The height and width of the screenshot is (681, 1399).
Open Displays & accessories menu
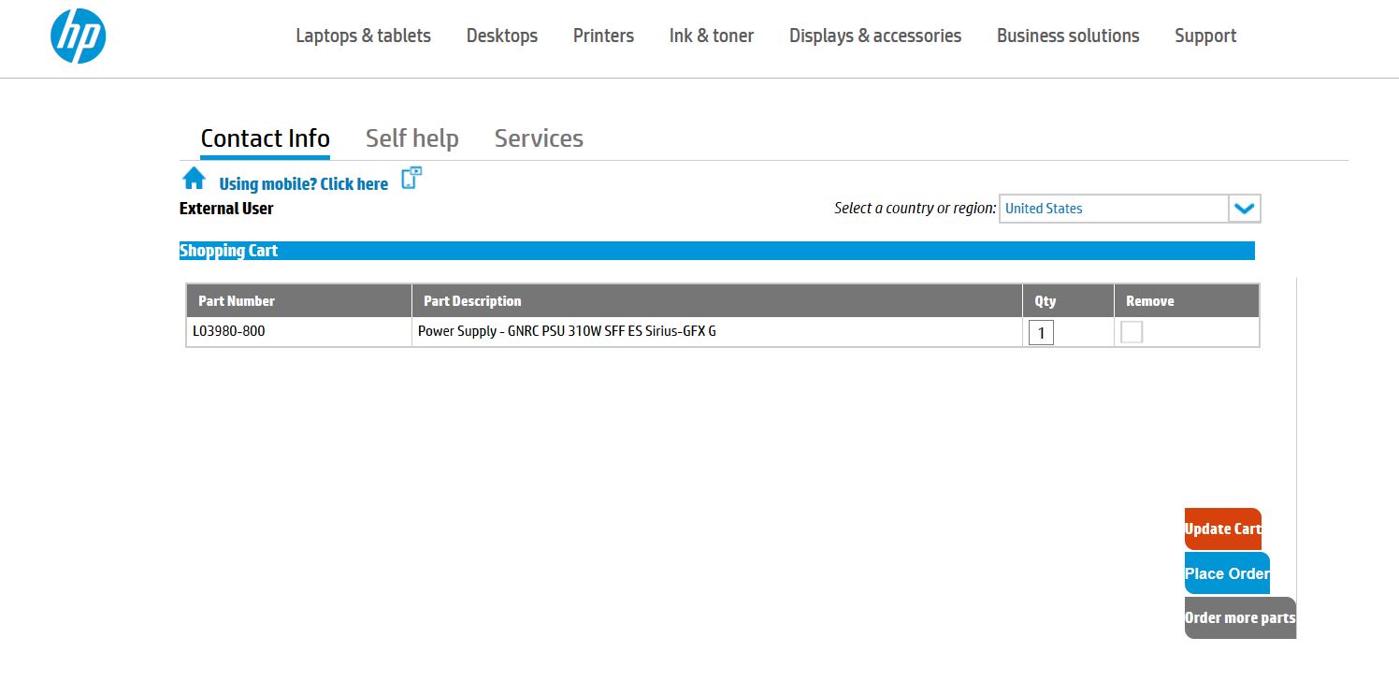point(875,36)
